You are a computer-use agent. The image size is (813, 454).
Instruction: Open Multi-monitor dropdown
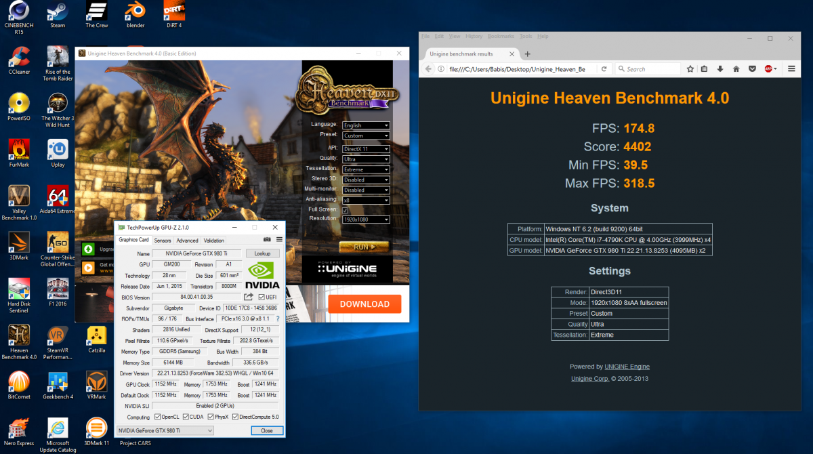[x=366, y=190]
